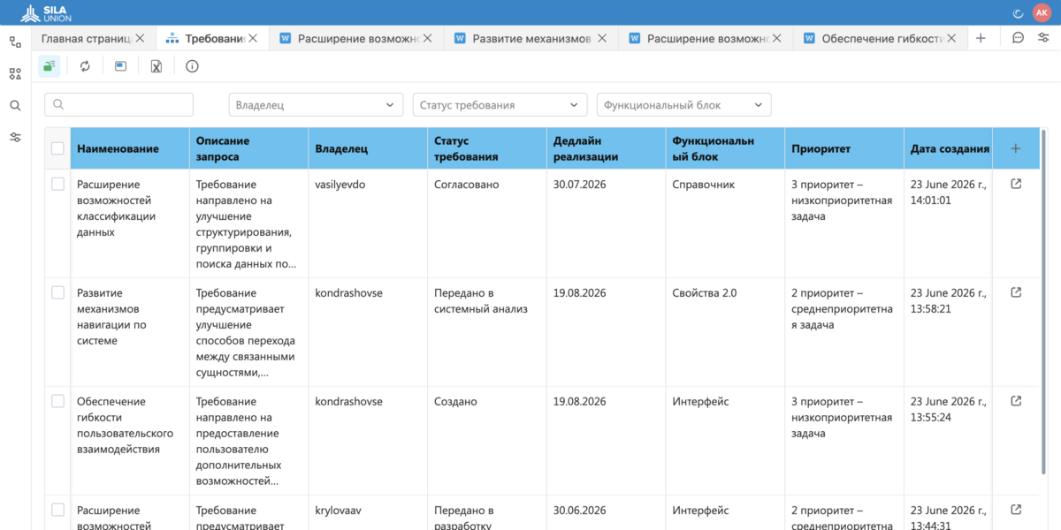Export the table to Excel
1061x530 pixels.
pyautogui.click(x=156, y=66)
